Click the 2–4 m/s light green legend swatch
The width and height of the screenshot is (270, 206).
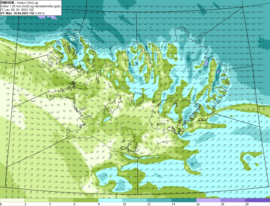[x=37, y=200]
